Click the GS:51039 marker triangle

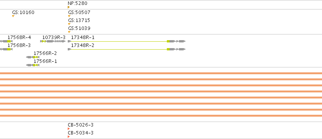pyautogui.click(x=69, y=32)
